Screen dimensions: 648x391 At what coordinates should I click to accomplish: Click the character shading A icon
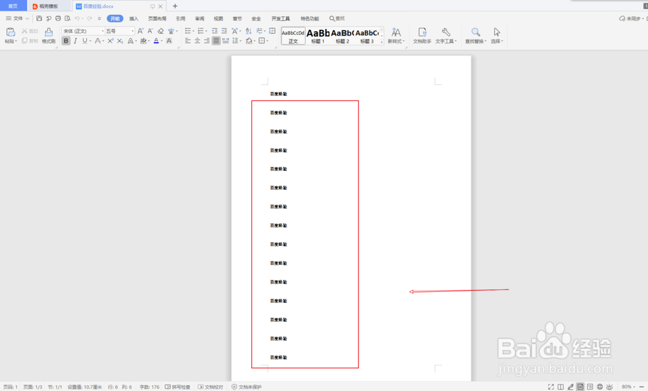pos(169,41)
